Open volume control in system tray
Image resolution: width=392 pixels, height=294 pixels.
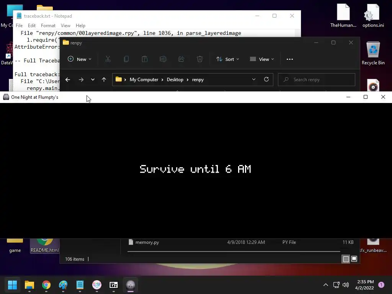coord(346,285)
